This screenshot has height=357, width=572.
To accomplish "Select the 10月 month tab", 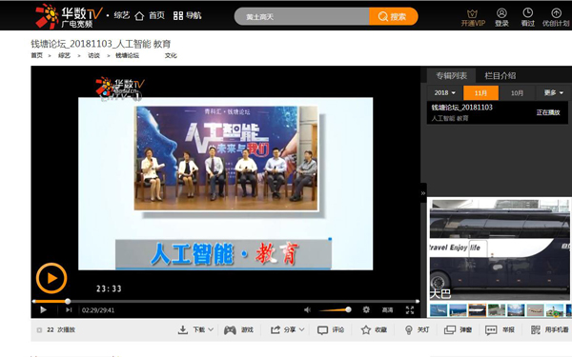I will (517, 93).
